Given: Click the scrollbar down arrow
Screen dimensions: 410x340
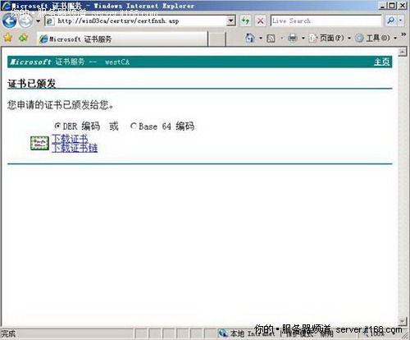Looking at the screenshot, I should (x=402, y=320).
